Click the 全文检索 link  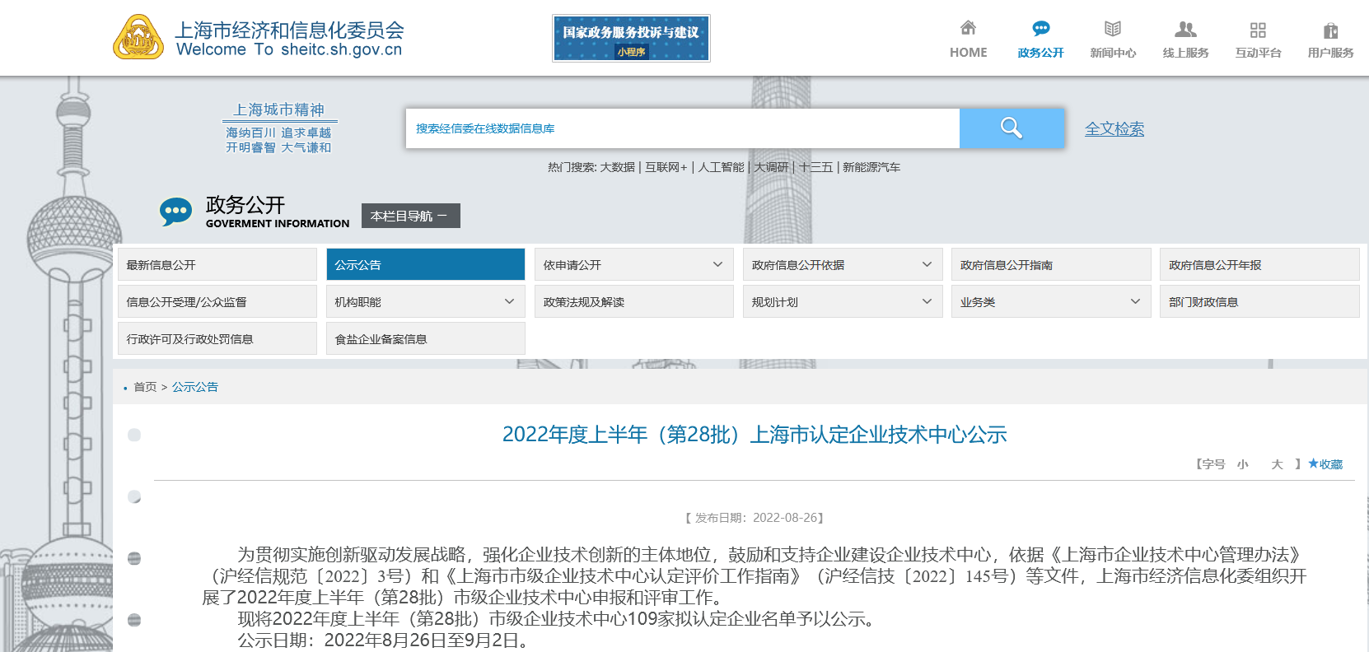pos(1114,128)
